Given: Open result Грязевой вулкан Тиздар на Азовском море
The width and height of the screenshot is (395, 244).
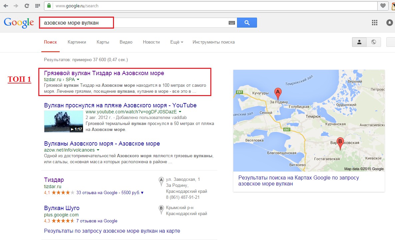Looking at the screenshot, I should [x=104, y=73].
